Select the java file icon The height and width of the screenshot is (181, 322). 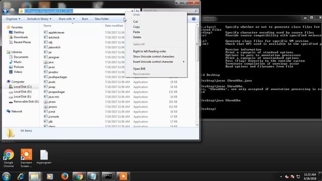(x=46, y=62)
